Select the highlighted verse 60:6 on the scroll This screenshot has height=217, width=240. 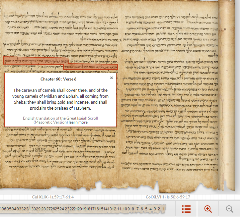(60, 63)
